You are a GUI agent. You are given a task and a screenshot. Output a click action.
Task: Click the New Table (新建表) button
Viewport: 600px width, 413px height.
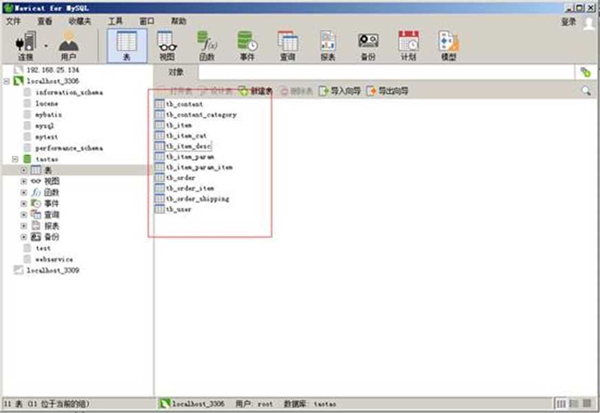tap(256, 91)
